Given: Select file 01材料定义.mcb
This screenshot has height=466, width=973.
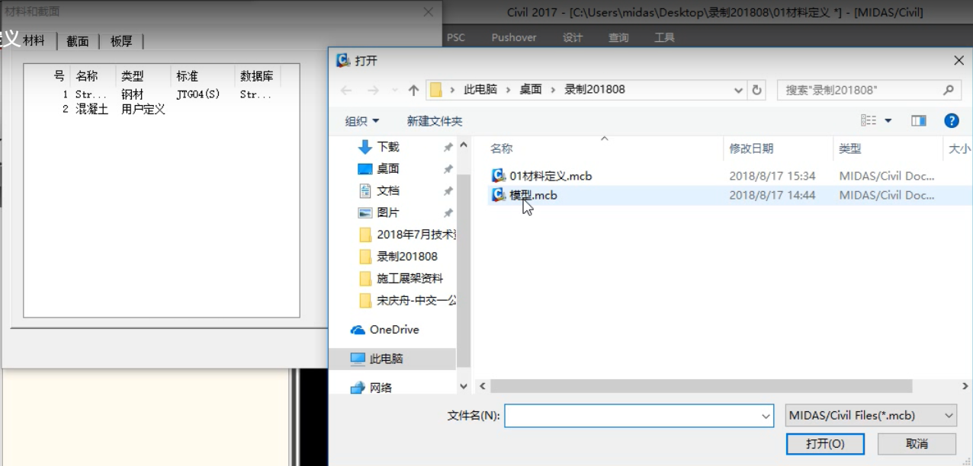Looking at the screenshot, I should [551, 176].
